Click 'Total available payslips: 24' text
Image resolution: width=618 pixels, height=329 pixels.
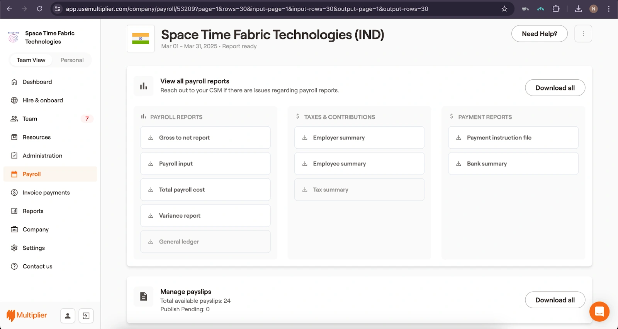pos(195,301)
